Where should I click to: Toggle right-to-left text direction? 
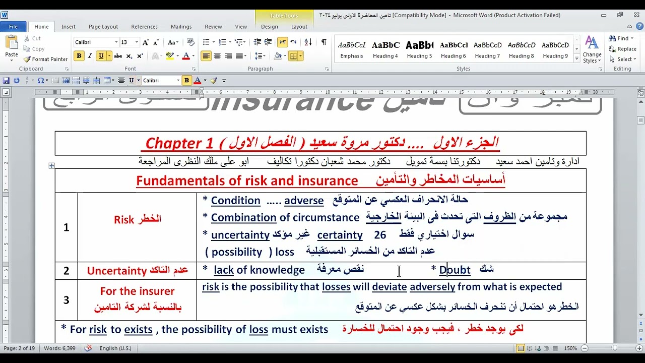pyautogui.click(x=293, y=42)
